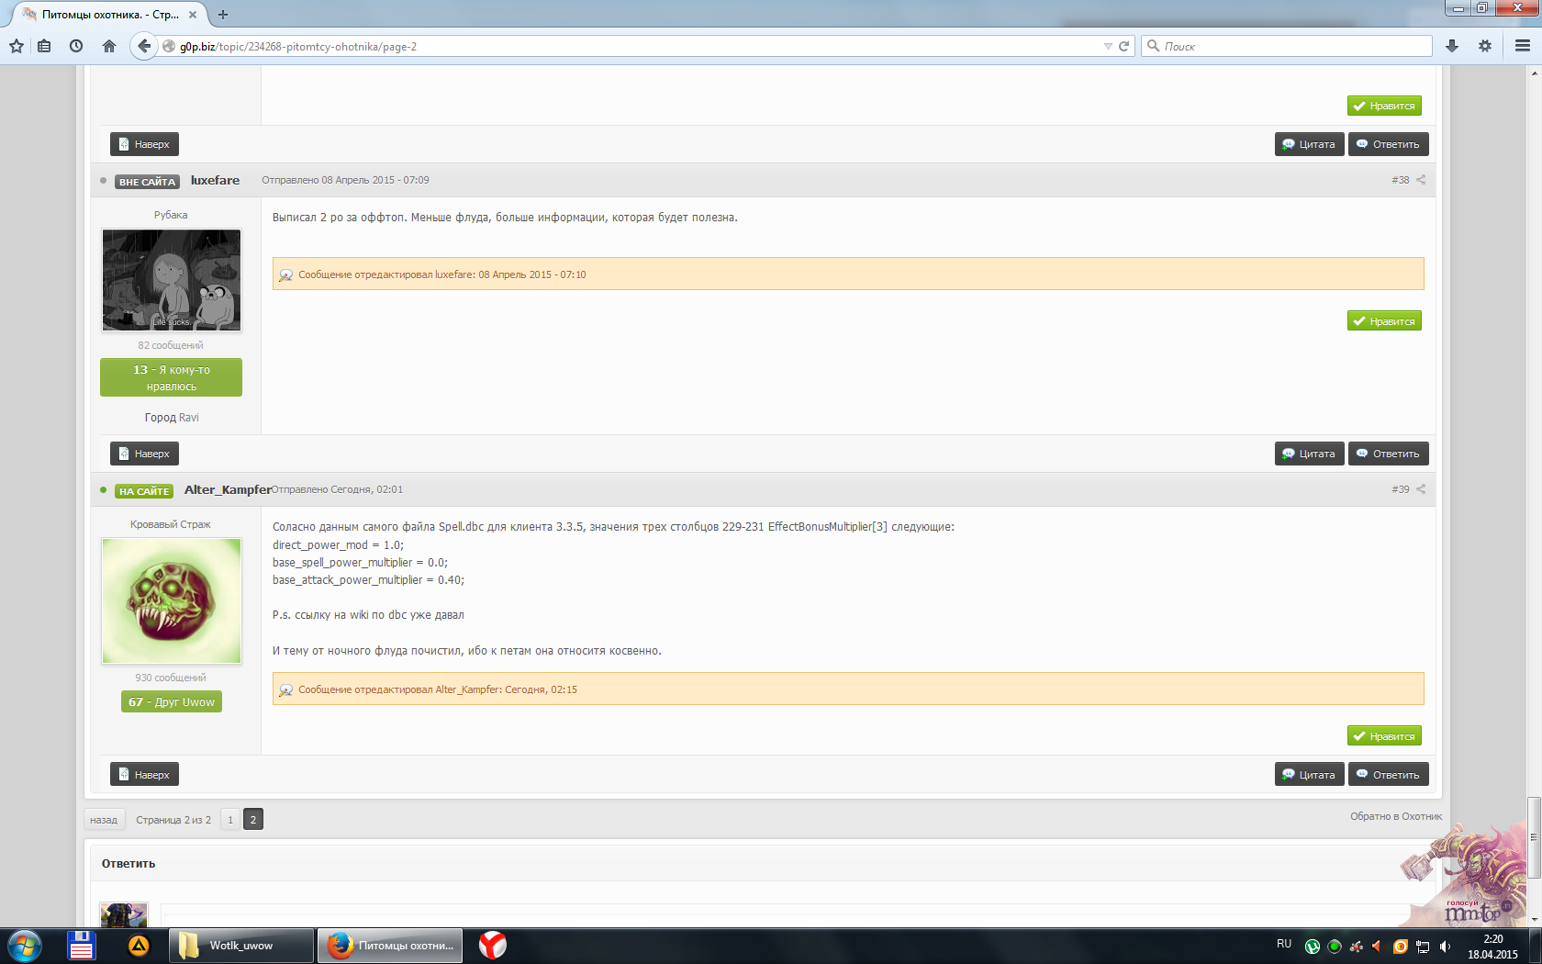Share post #38 via the share icon
Image resolution: width=1542 pixels, height=964 pixels.
(1421, 180)
